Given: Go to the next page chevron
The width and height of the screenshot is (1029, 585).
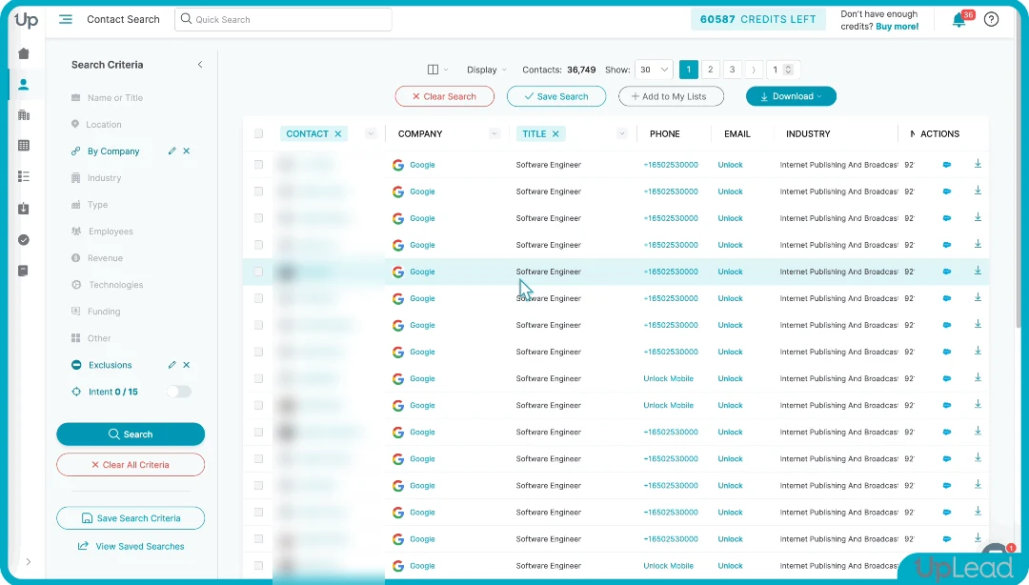Looking at the screenshot, I should click(x=754, y=70).
